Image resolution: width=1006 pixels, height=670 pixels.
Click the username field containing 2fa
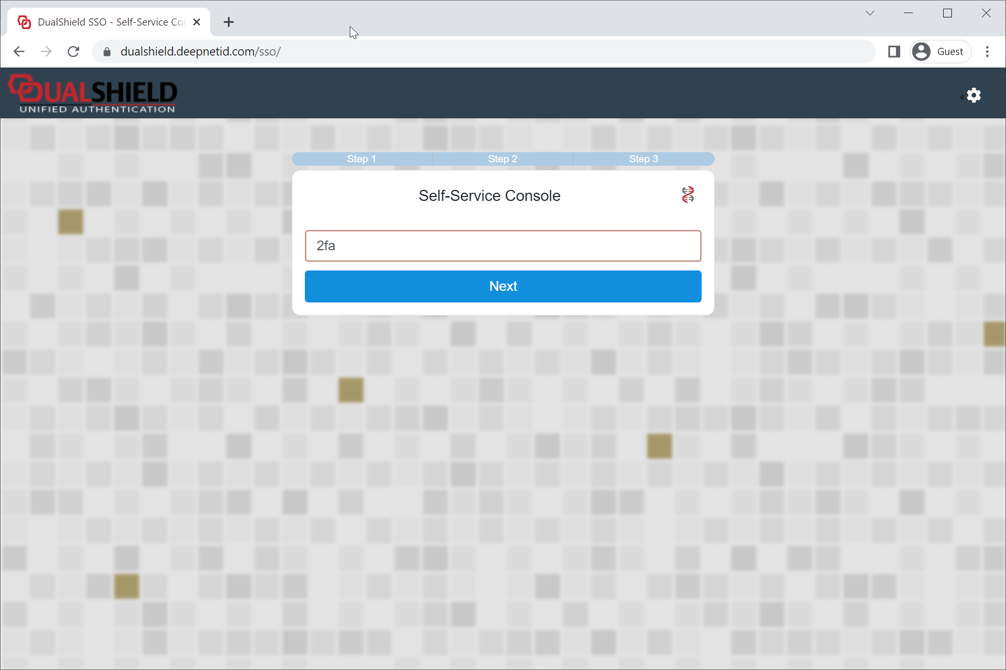(x=503, y=246)
